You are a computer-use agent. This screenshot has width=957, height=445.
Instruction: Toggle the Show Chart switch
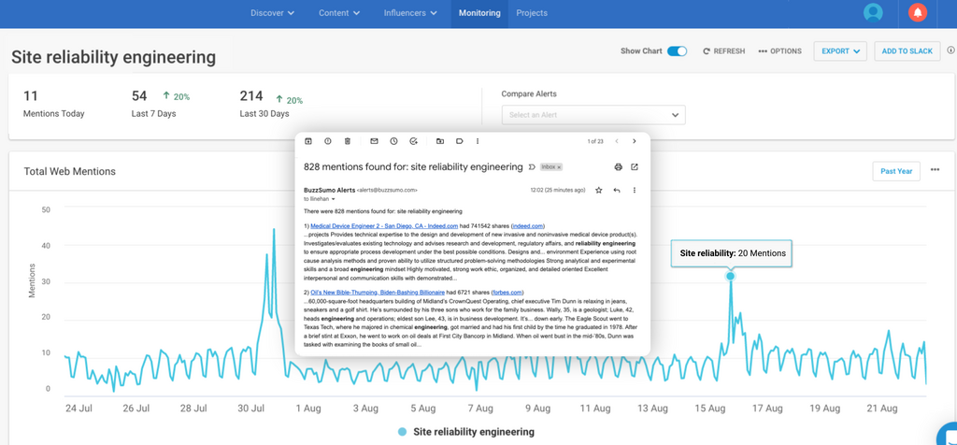point(677,51)
